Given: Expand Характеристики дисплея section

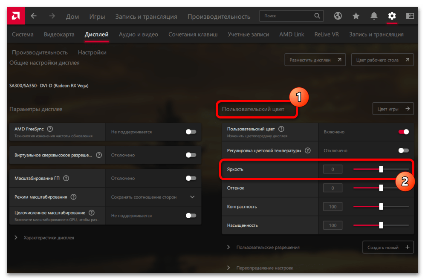Looking at the screenshot, I should click(x=17, y=237).
